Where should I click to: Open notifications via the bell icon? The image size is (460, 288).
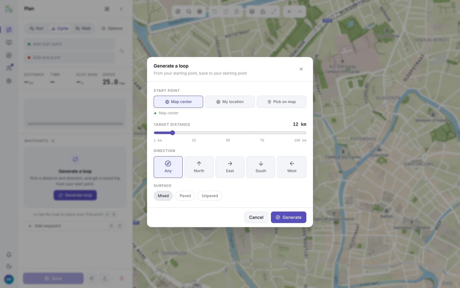(x=9, y=255)
